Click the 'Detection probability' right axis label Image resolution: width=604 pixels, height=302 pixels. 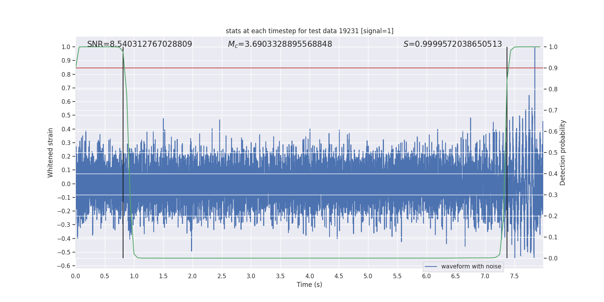pyautogui.click(x=562, y=153)
